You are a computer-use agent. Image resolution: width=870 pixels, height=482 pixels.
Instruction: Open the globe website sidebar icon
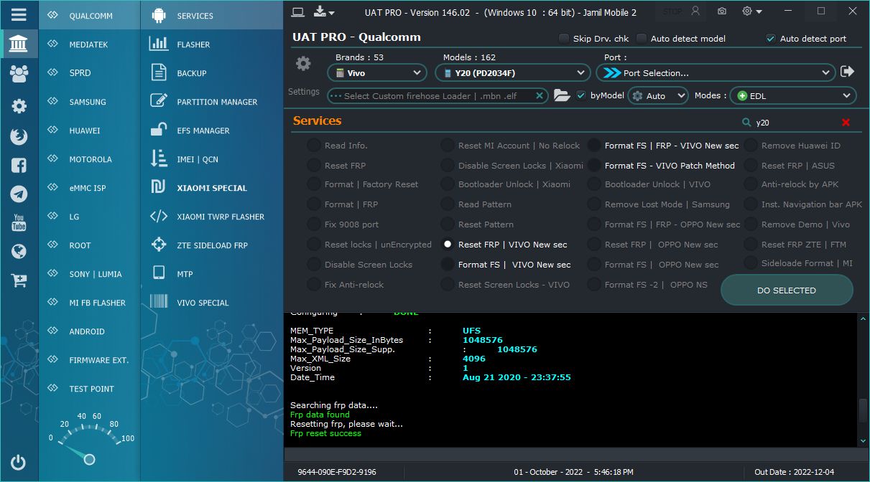pyautogui.click(x=19, y=251)
